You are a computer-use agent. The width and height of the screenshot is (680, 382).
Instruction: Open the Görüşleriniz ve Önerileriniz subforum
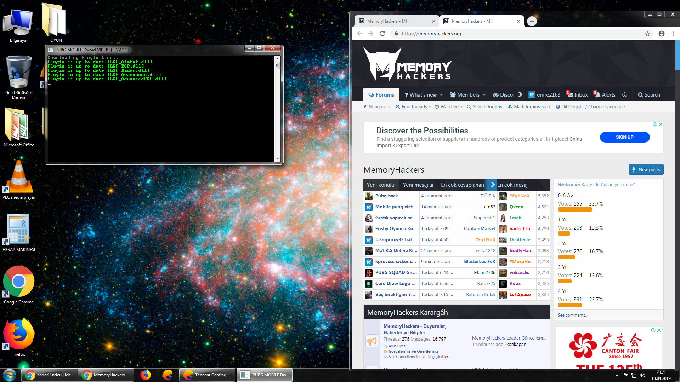click(x=413, y=351)
